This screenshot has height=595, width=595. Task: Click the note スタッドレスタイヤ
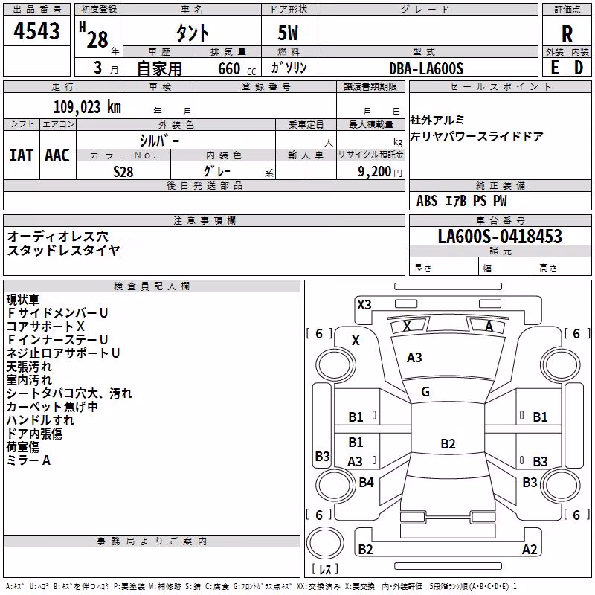[63, 251]
